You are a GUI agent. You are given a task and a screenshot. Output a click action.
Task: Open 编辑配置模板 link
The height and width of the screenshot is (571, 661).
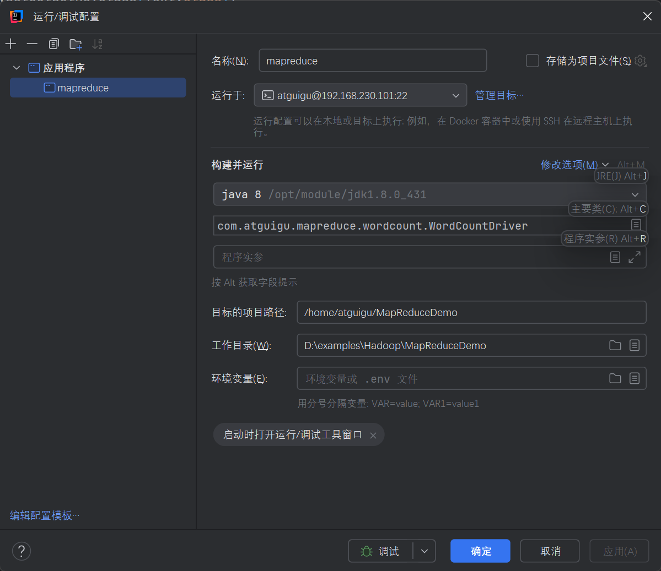pyautogui.click(x=44, y=515)
